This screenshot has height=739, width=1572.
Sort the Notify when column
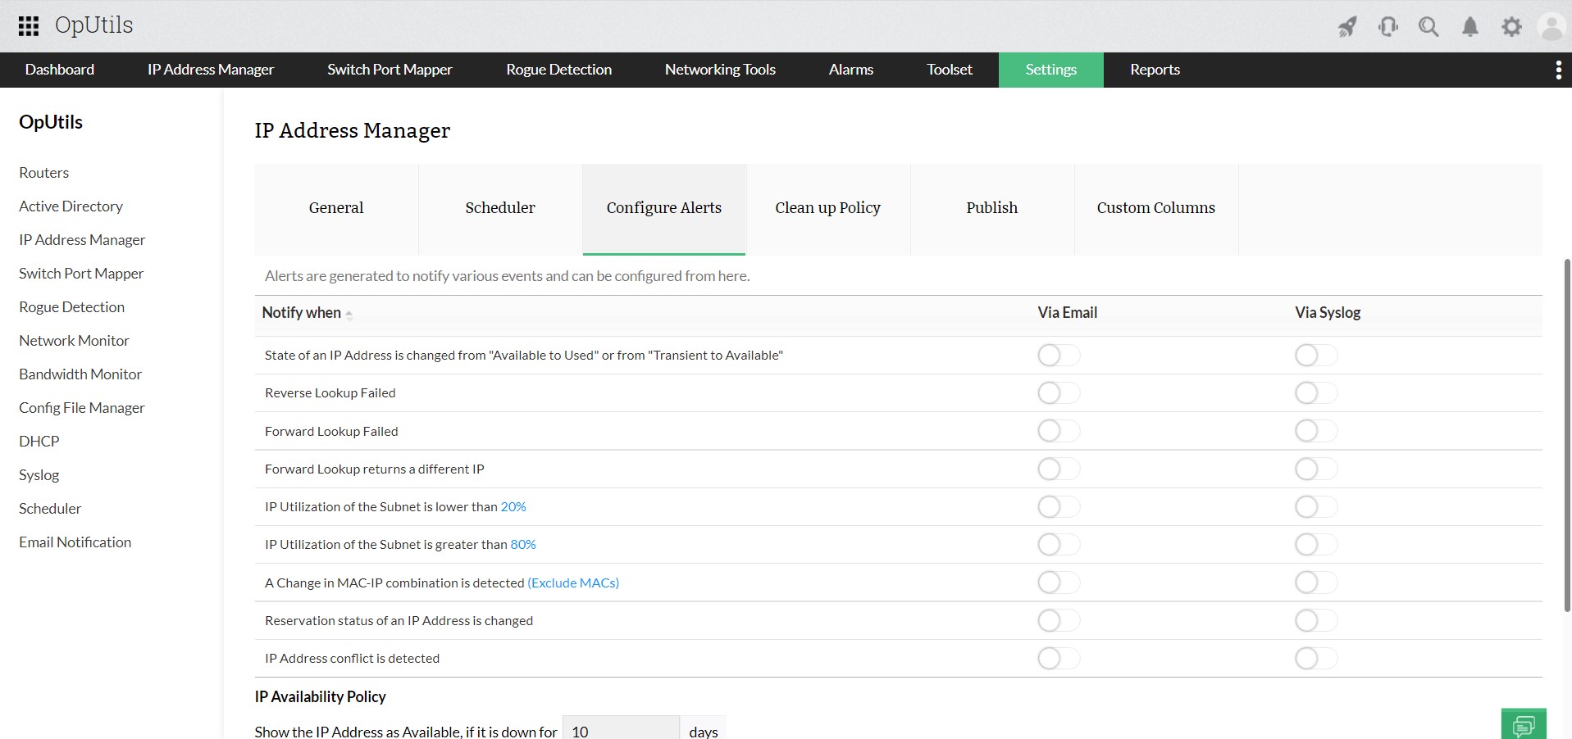point(349,314)
